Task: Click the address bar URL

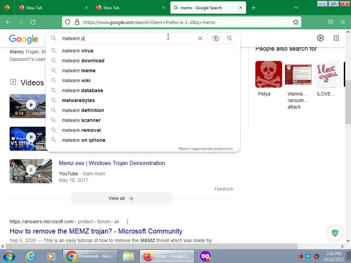Action: 149,22
